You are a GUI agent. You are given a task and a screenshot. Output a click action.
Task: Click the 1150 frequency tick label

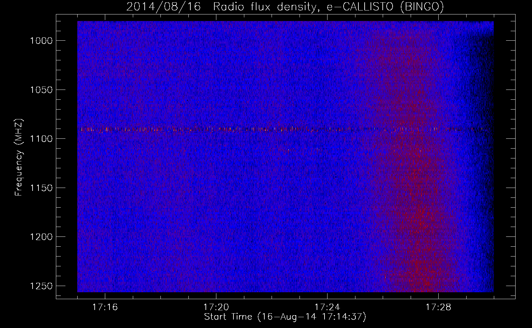coord(41,188)
